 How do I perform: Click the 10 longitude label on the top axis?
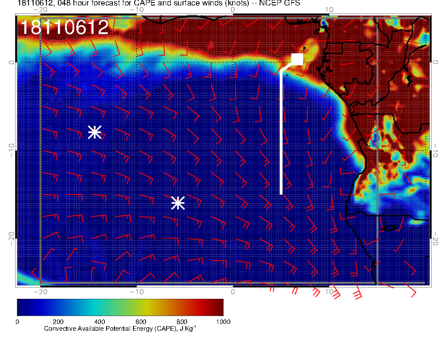click(329, 10)
